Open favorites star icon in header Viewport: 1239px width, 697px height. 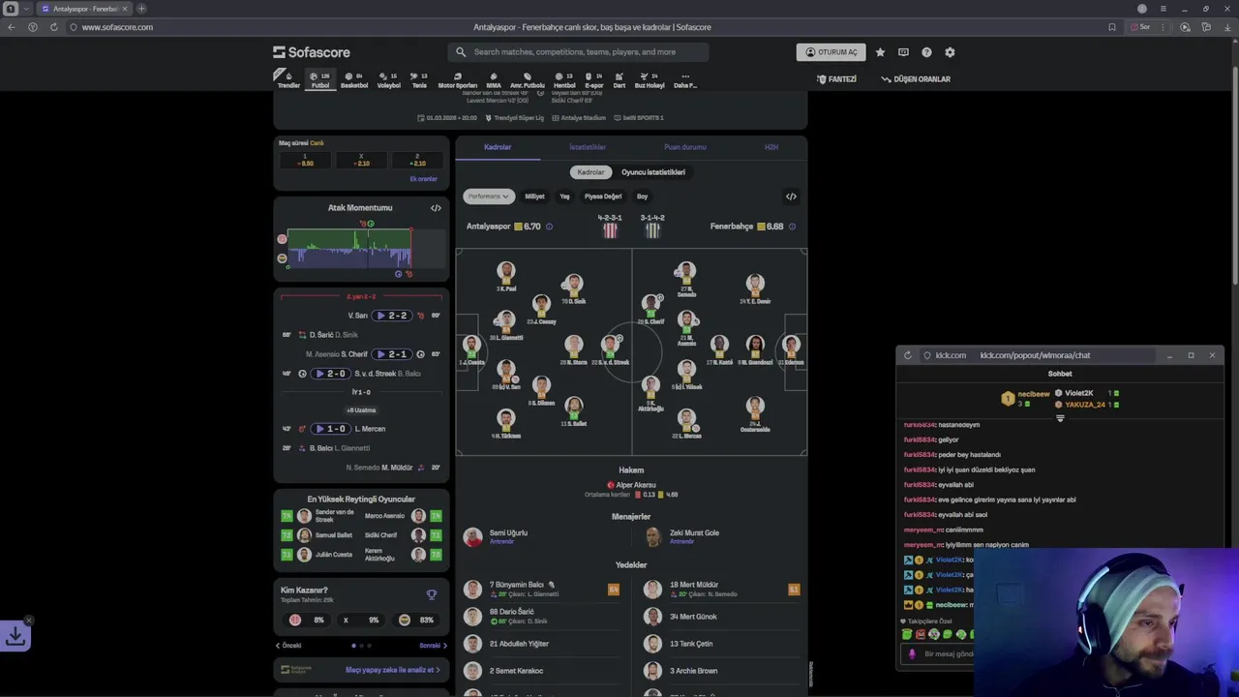880,52
